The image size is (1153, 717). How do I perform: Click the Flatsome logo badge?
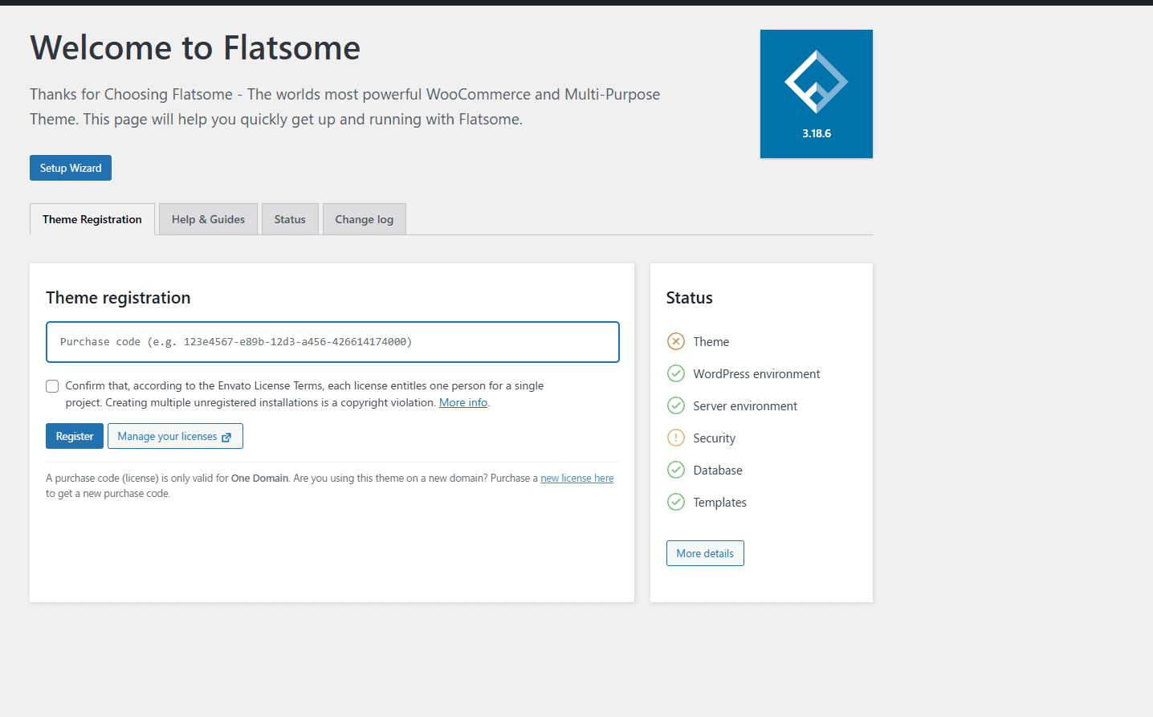[816, 93]
